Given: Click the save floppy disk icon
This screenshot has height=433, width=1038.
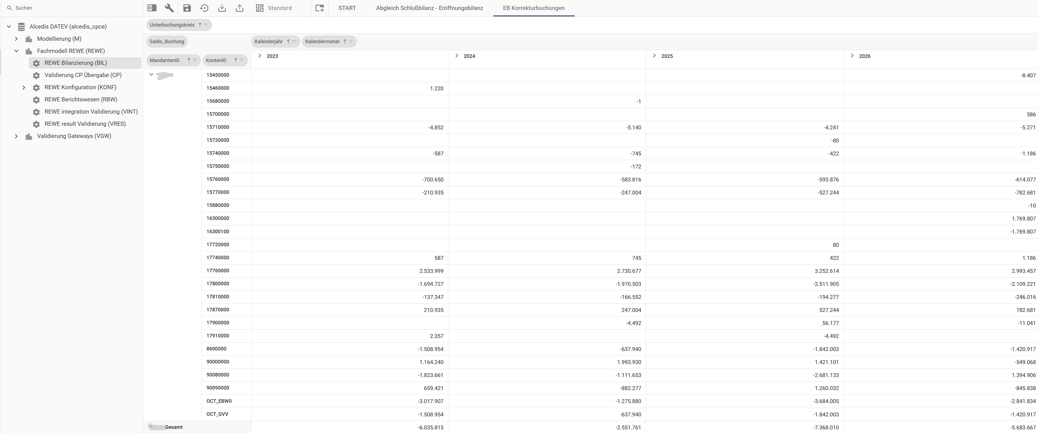Looking at the screenshot, I should (x=187, y=8).
